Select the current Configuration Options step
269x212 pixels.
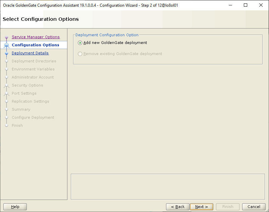(36, 45)
